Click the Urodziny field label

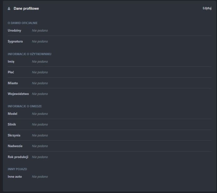(14, 30)
